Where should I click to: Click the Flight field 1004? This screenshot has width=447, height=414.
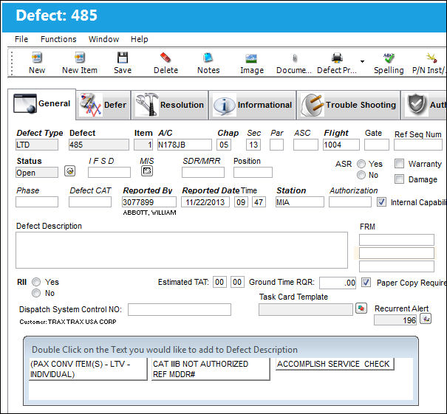tap(341, 145)
